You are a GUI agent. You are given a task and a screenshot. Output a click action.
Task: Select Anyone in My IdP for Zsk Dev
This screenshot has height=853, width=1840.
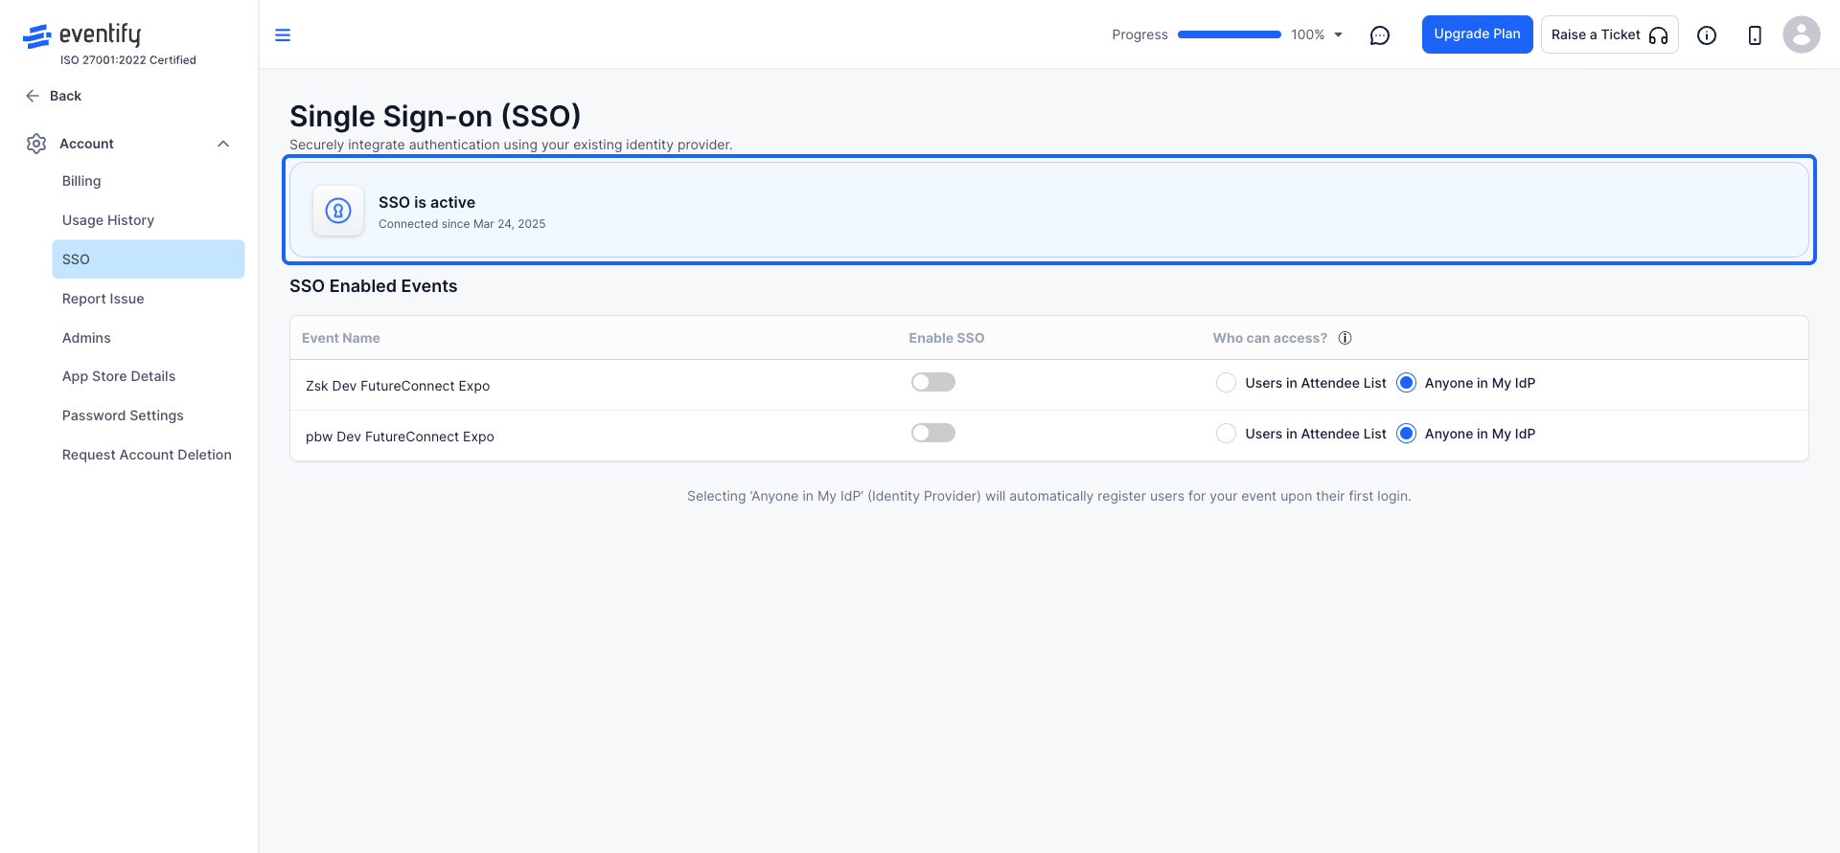pos(1406,383)
